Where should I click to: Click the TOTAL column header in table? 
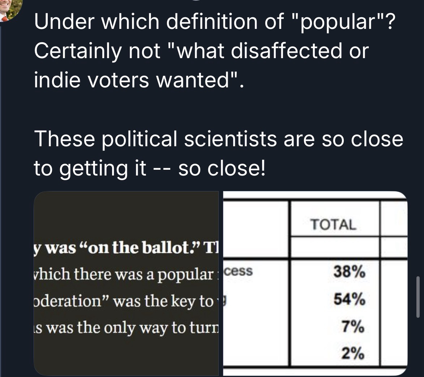point(334,225)
